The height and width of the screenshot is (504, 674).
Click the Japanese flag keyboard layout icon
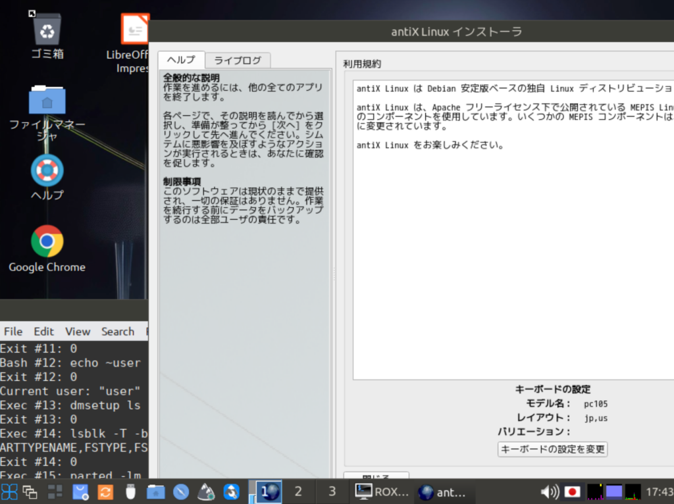[x=572, y=492]
